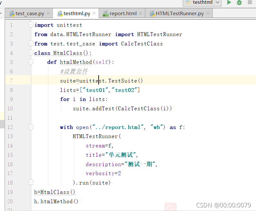
Task: Click the string "wb" on line 12
Action: [157, 127]
